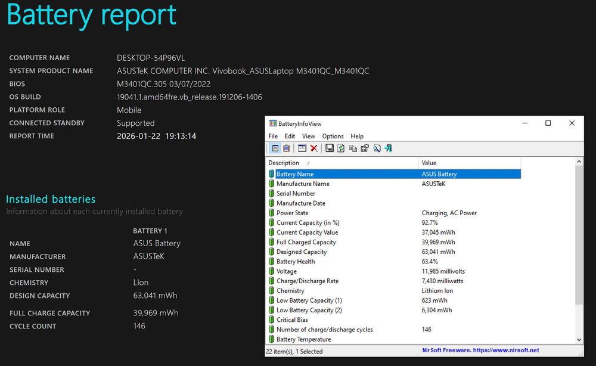Click BatteryInfoView app icon in title bar

coord(272,123)
